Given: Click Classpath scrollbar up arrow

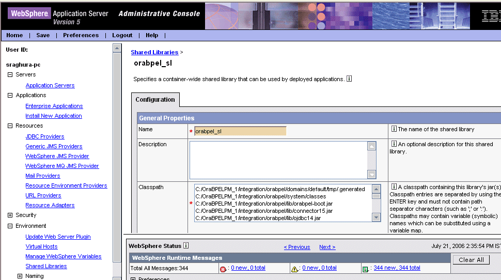Looking at the screenshot, I should (377, 189).
